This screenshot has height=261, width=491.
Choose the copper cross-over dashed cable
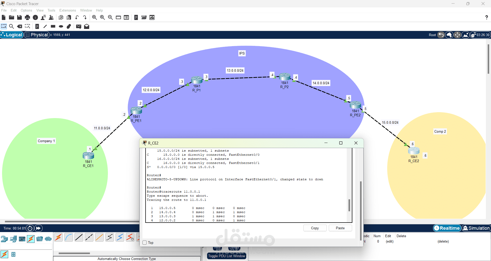tap(89, 237)
